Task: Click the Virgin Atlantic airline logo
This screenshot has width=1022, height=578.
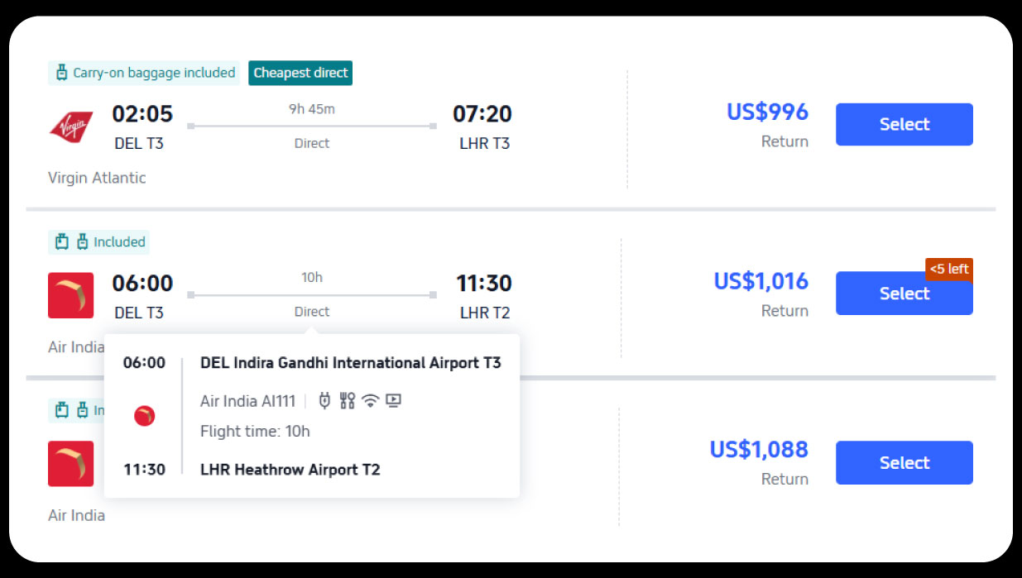Action: (71, 126)
